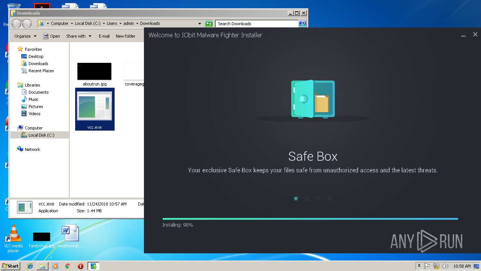Click the Downloads window title folder icon
The image size is (481, 271).
point(13,13)
